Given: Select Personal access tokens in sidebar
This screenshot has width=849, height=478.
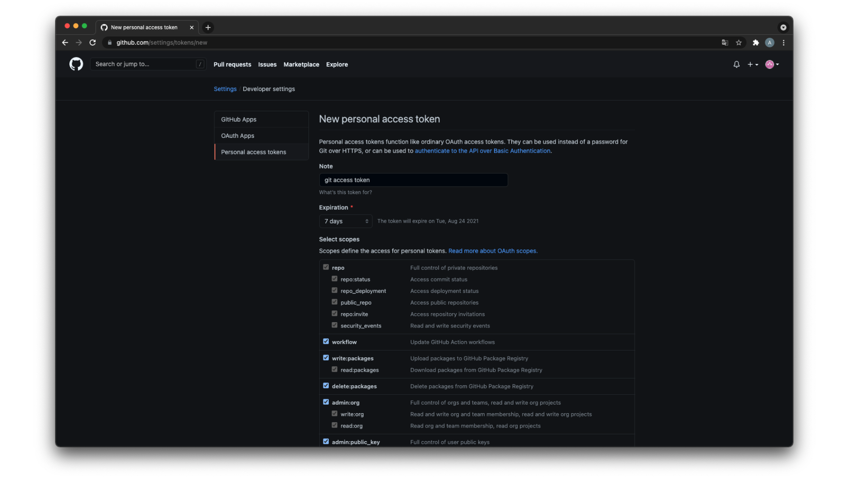Looking at the screenshot, I should 262,152.
